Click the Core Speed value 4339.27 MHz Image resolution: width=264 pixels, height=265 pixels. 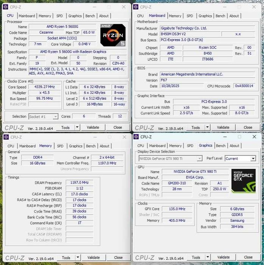pos(45,87)
